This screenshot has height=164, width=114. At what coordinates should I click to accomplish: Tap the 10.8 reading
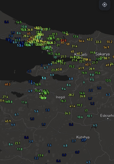point(24,27)
